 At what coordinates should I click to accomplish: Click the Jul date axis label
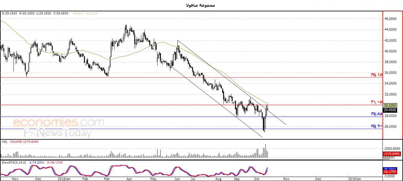pyautogui.click(x=193, y=179)
